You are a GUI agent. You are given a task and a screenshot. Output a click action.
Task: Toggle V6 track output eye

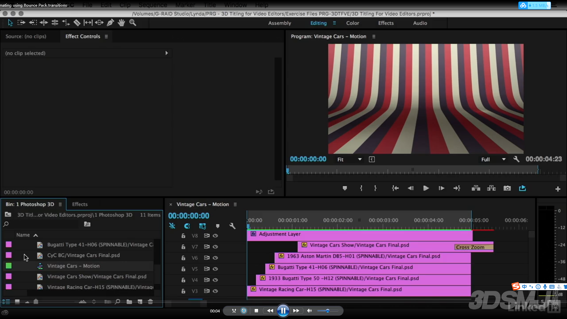[x=215, y=258]
